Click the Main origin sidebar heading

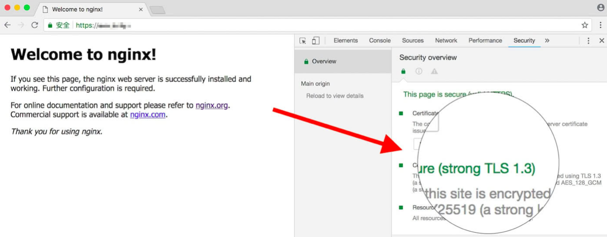coord(315,84)
